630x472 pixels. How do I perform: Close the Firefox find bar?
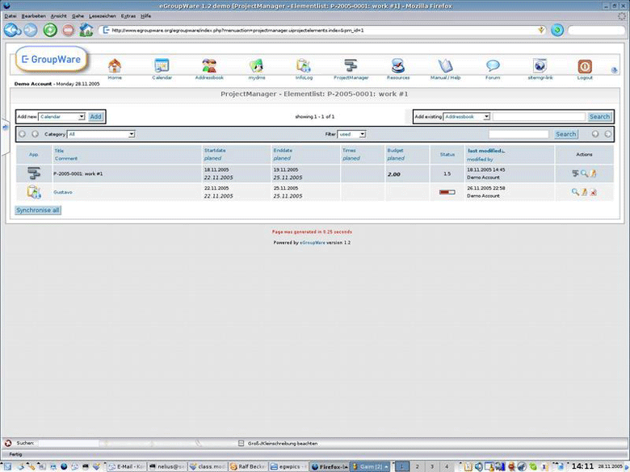pyautogui.click(x=7, y=443)
